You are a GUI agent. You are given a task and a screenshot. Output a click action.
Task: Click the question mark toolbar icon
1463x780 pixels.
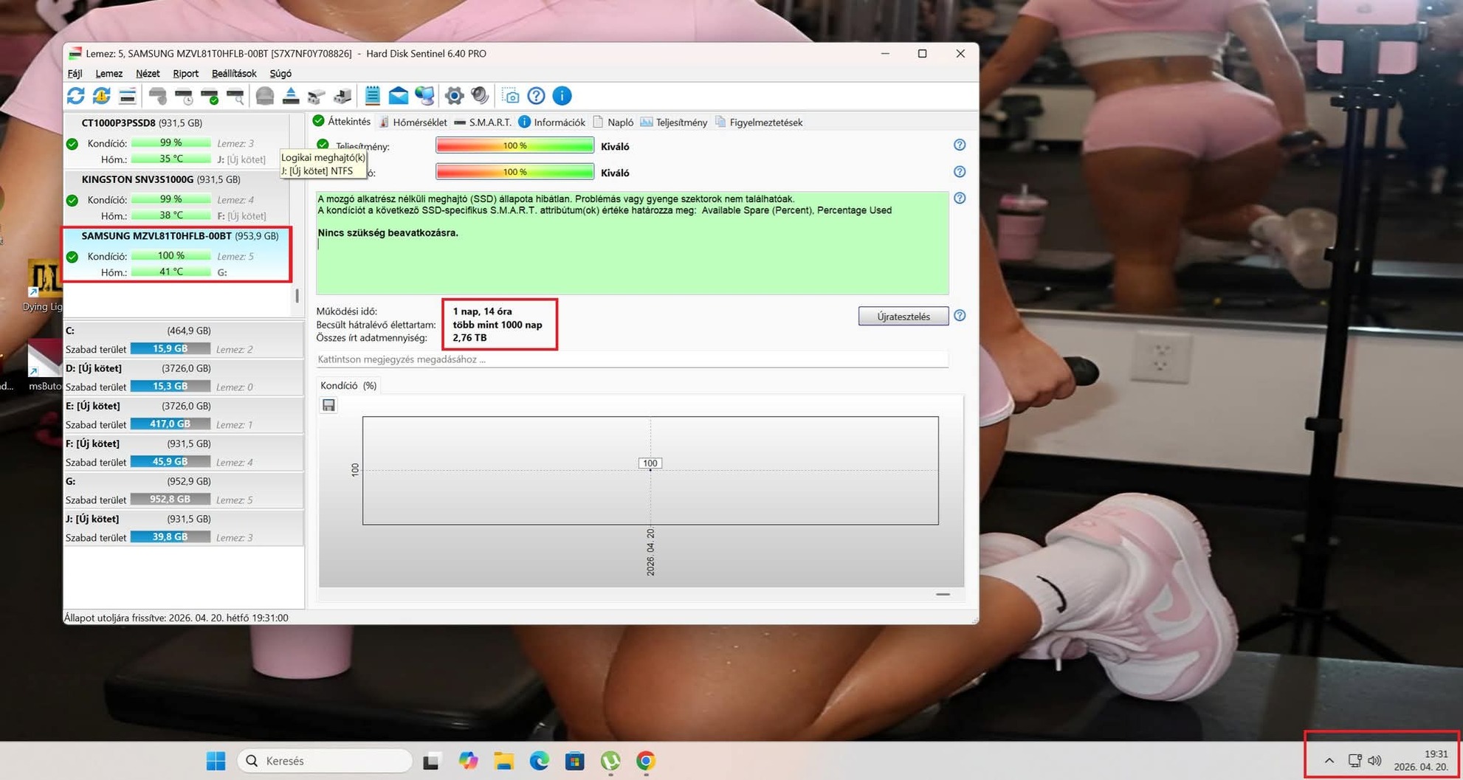tap(537, 96)
